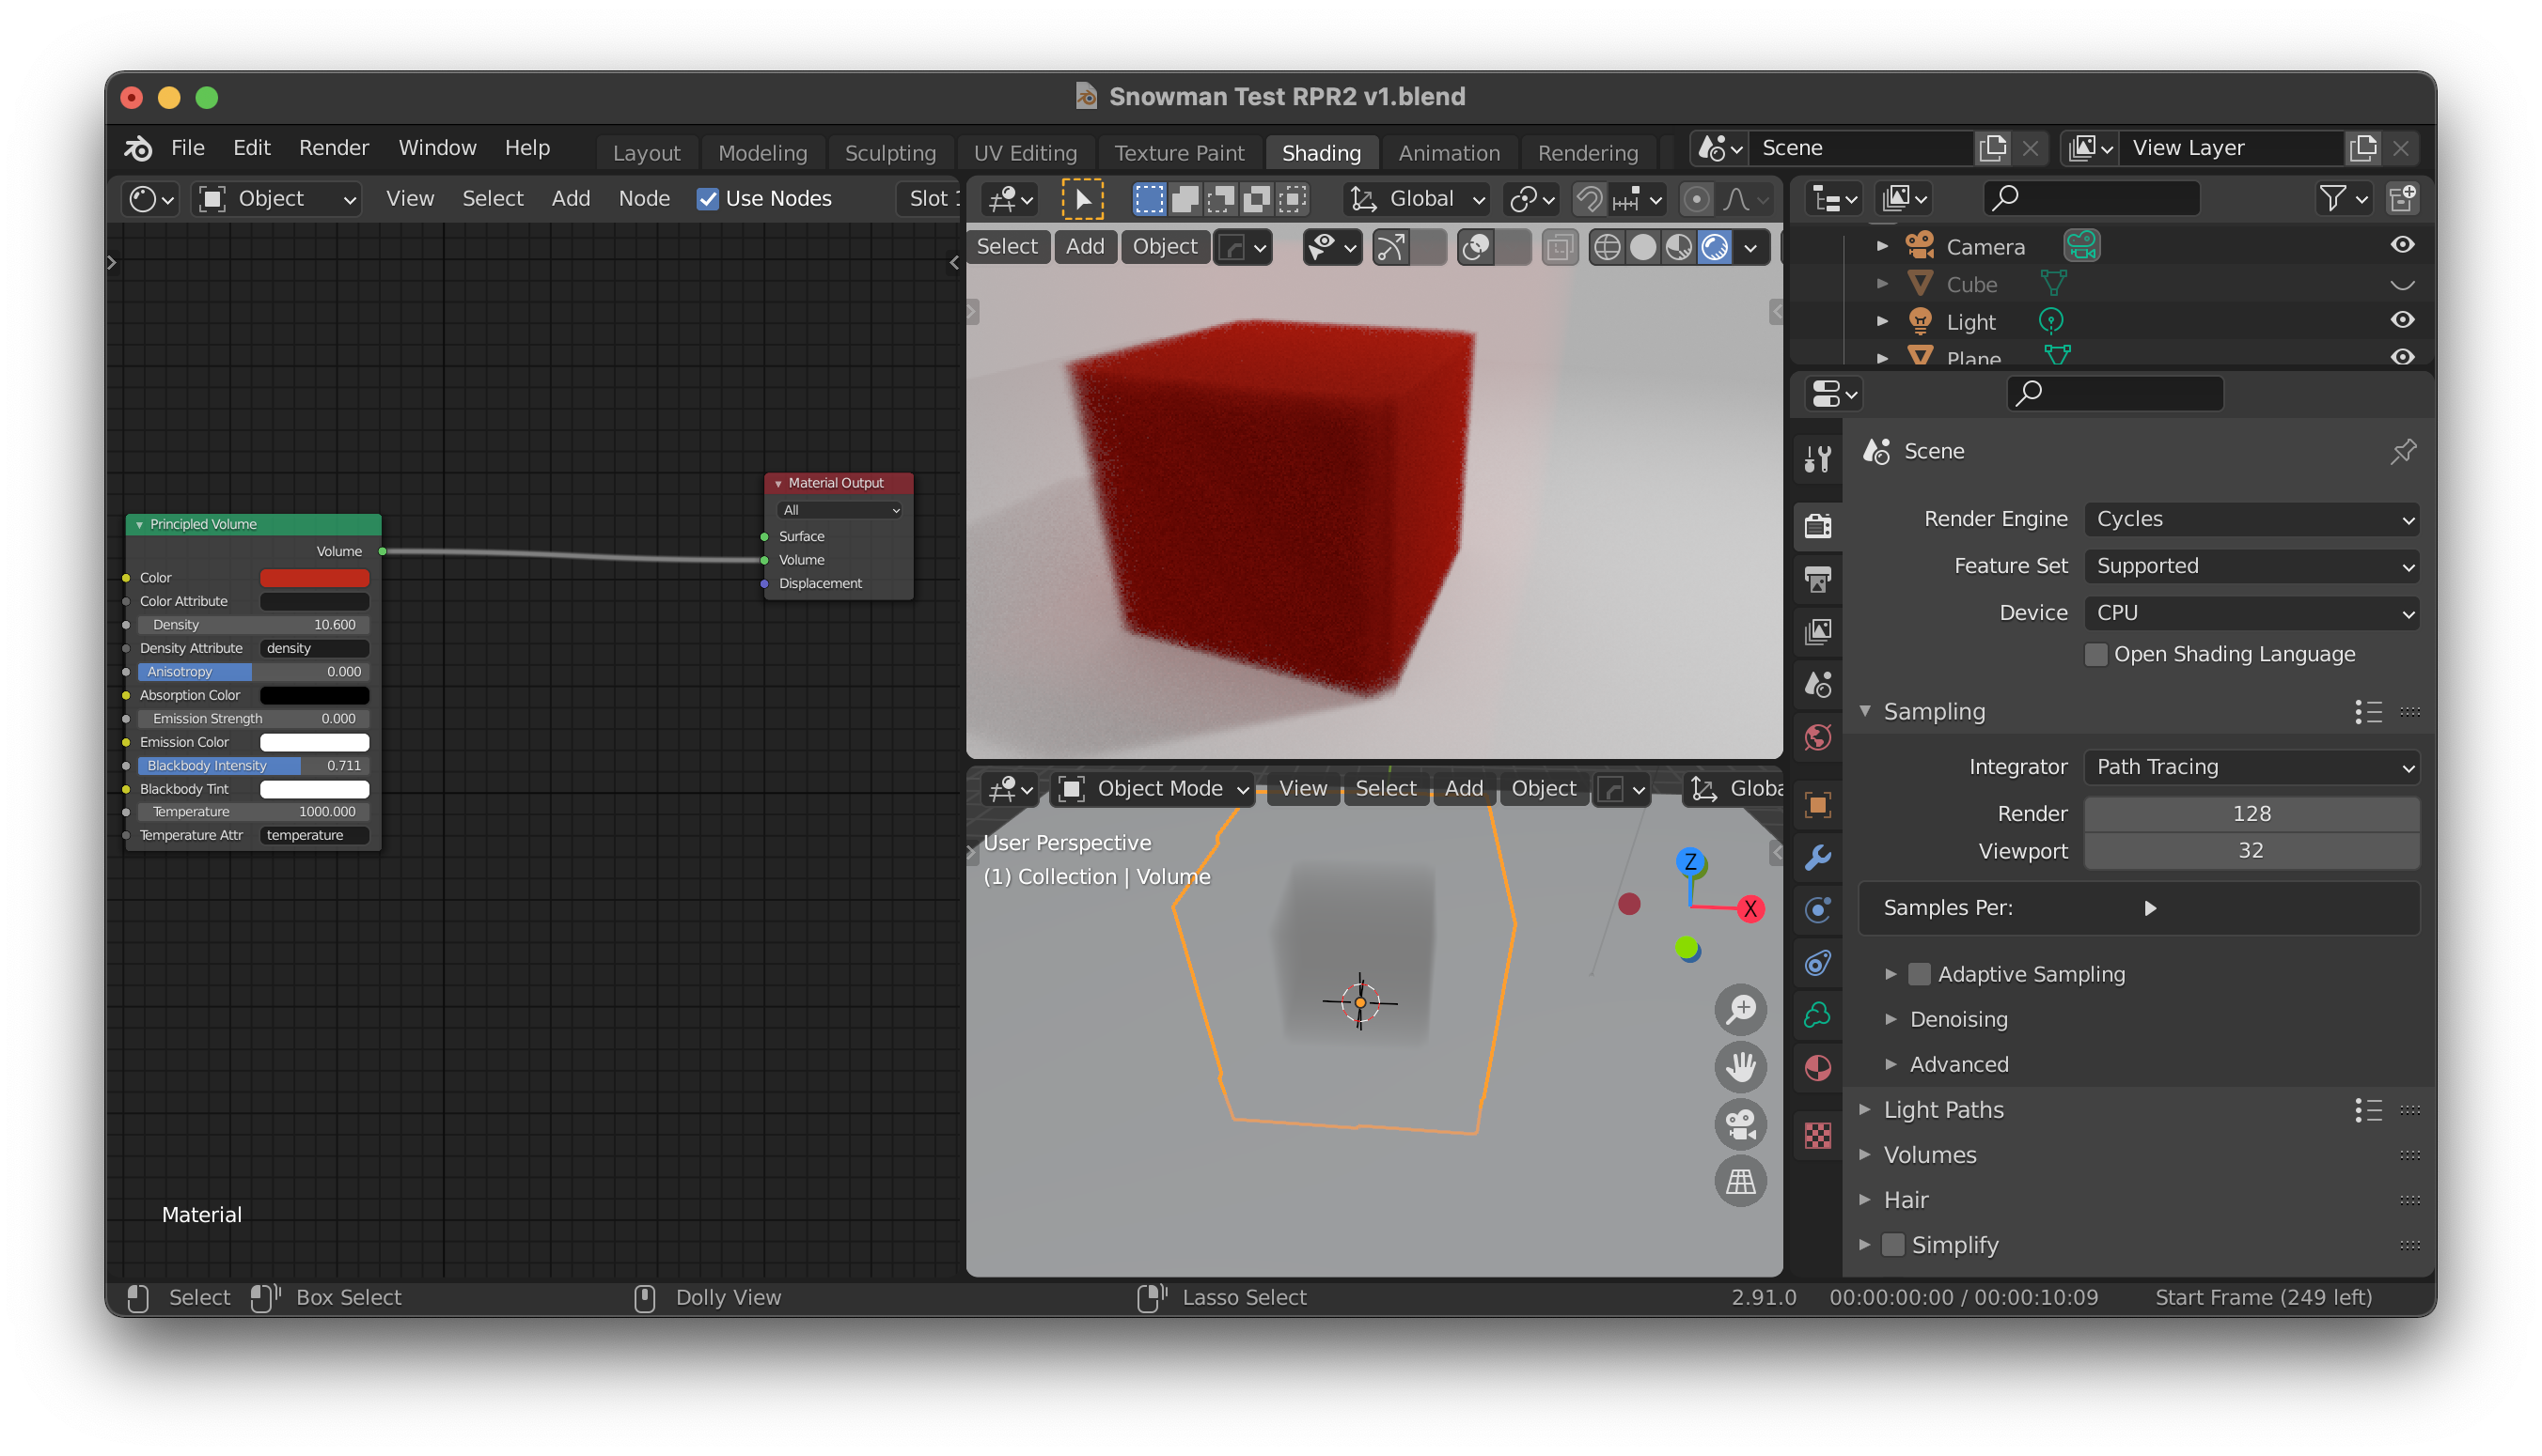Expand the Light Paths panel

coord(1942,1109)
